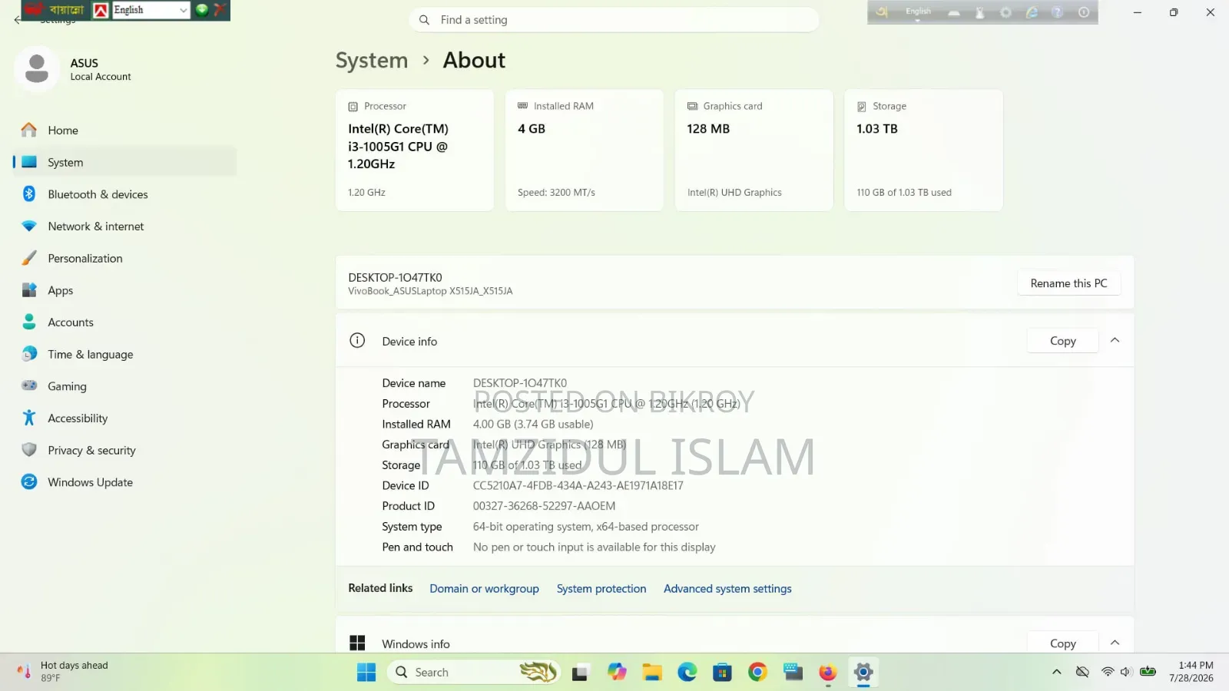Viewport: 1229px width, 691px height.
Task: Open the Personalization category
Action: point(124,259)
